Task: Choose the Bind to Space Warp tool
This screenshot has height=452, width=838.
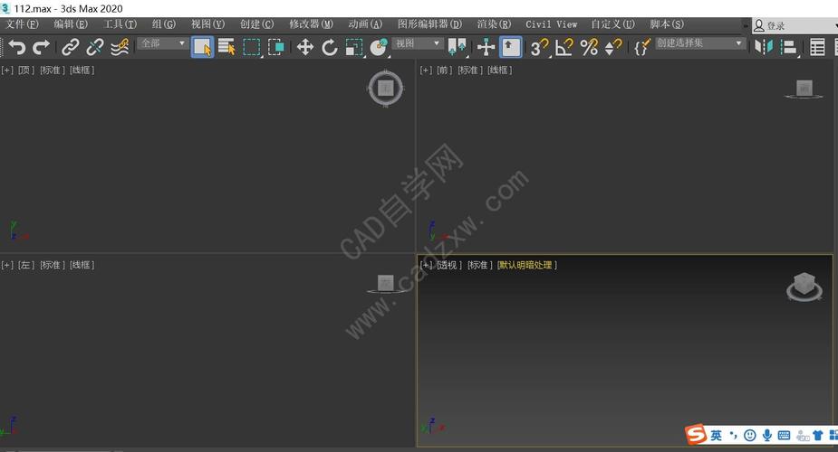Action: 120,47
